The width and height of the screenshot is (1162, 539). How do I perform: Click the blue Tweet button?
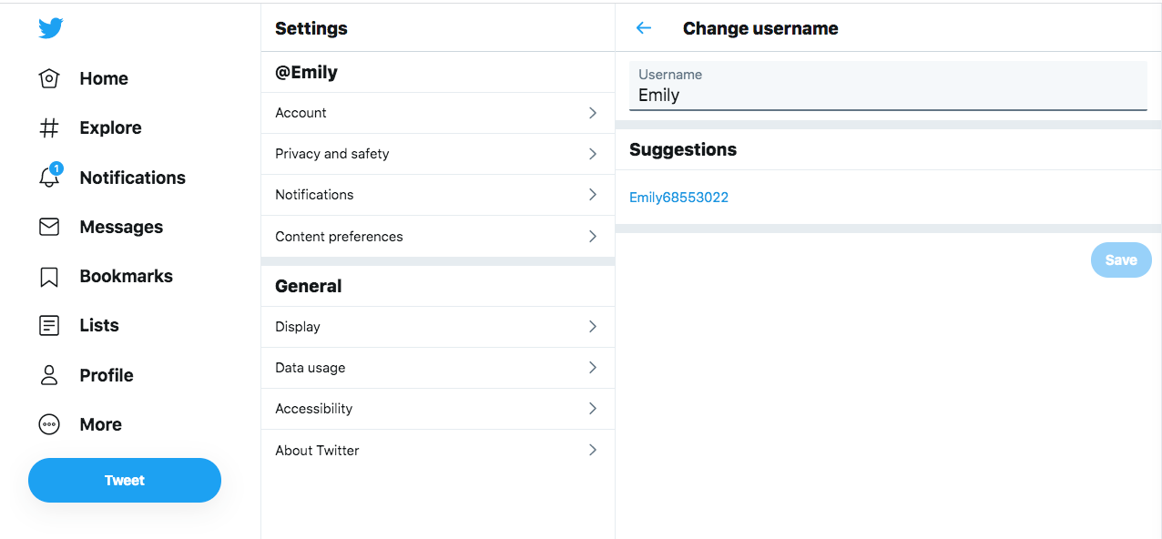pos(125,480)
